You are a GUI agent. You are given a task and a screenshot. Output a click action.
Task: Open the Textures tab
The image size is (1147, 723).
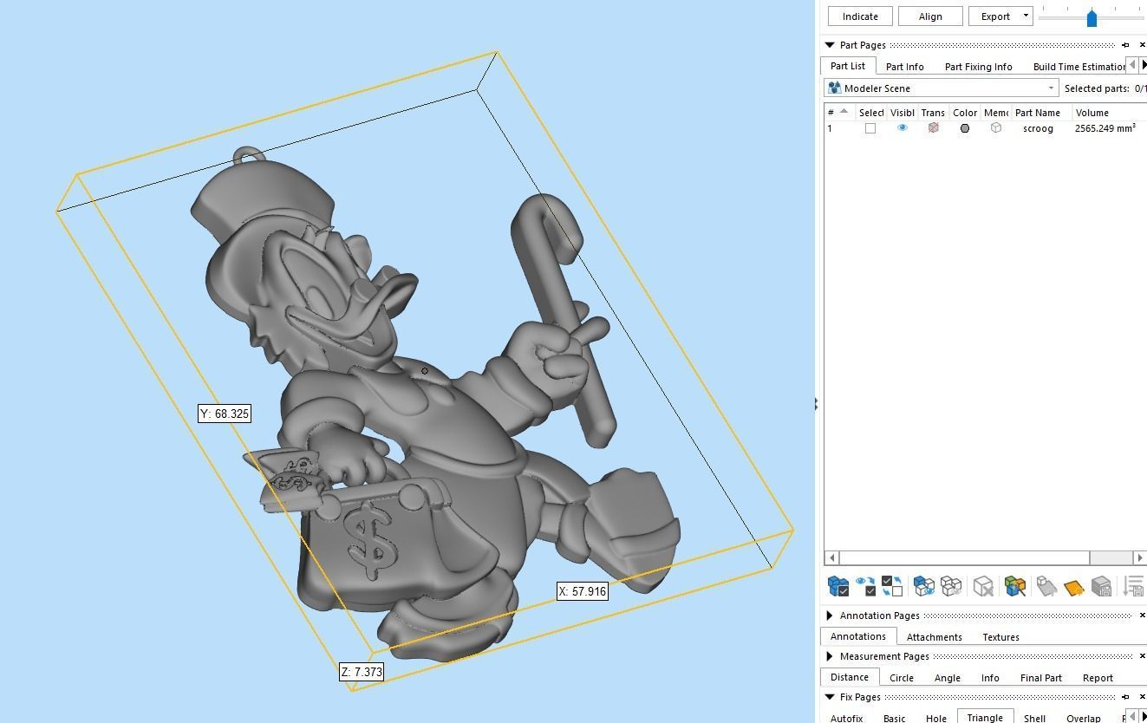(x=1000, y=637)
